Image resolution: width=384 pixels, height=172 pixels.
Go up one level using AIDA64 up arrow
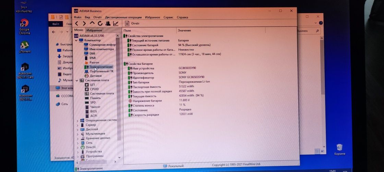(92, 23)
